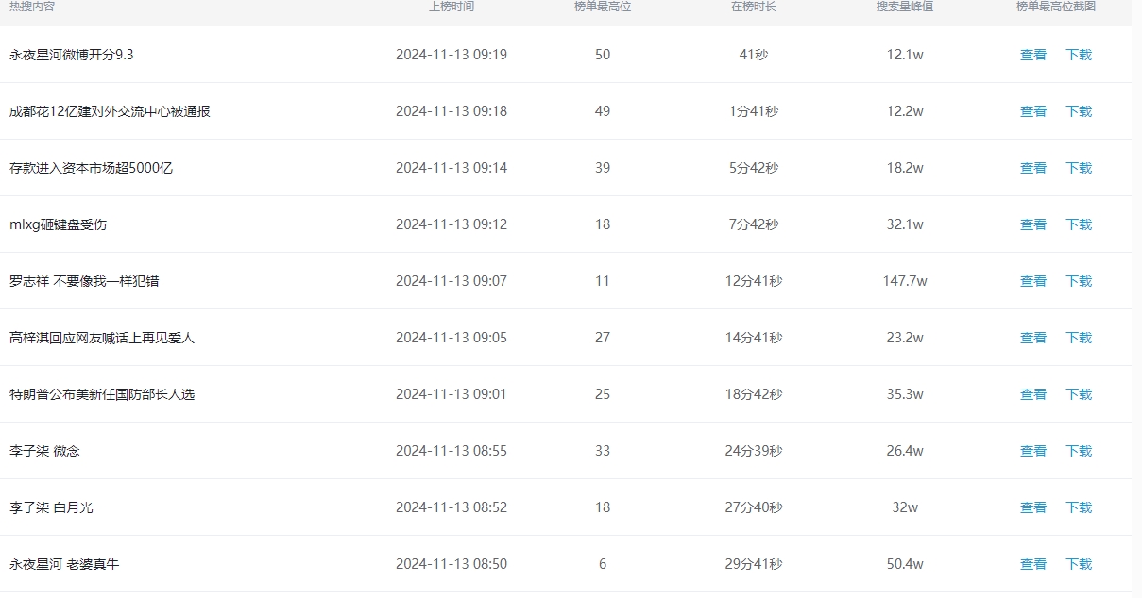Click the 在榜时长 column header
Image resolution: width=1142 pixels, height=598 pixels.
754,7
